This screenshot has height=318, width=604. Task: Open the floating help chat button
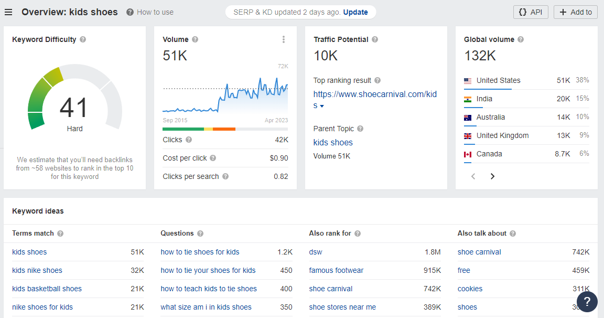[587, 302]
